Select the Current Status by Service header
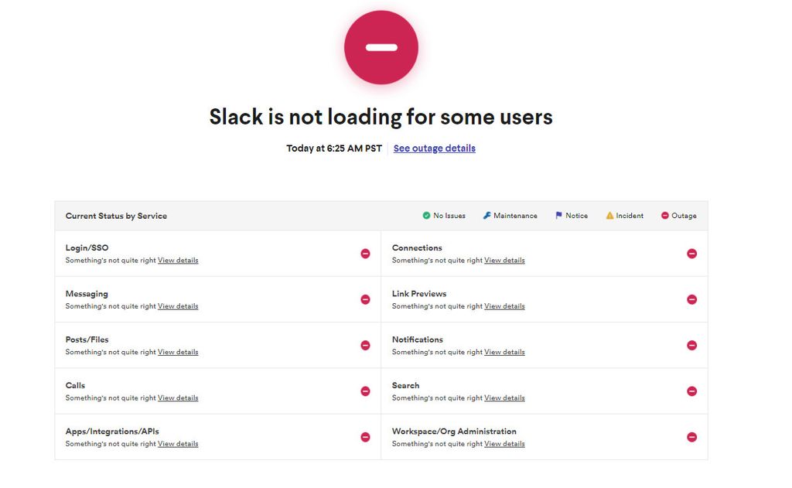The image size is (792, 488). click(117, 216)
